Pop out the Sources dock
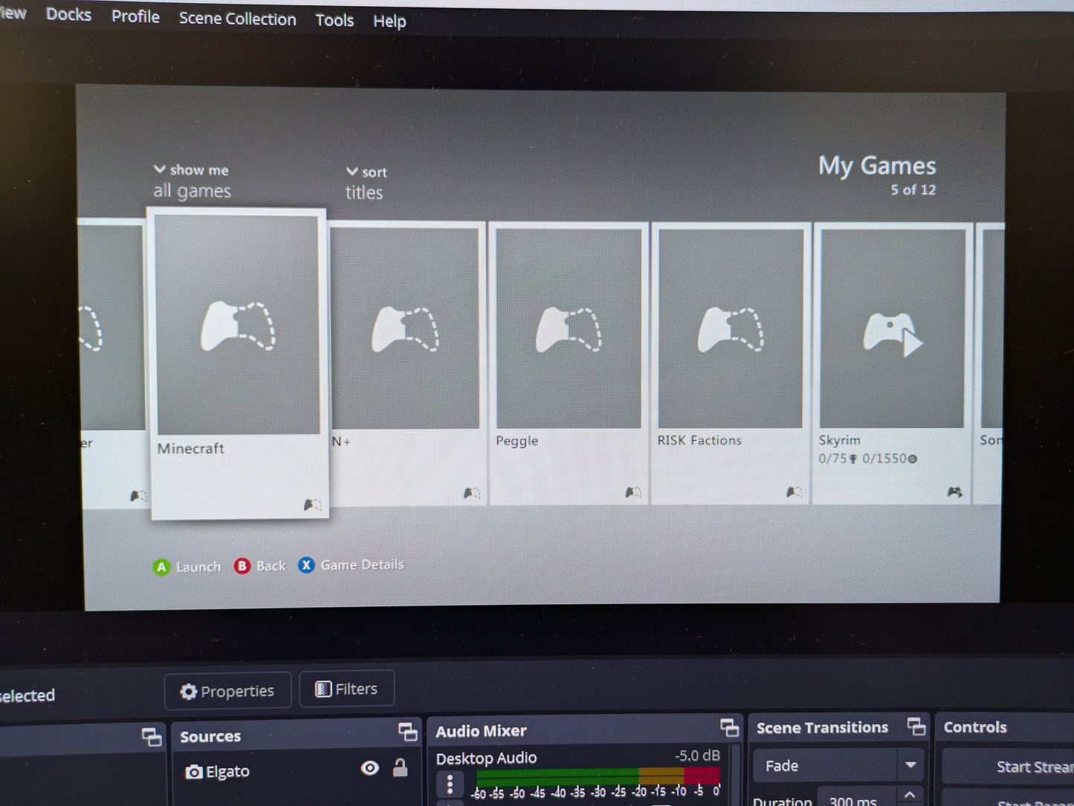The height and width of the screenshot is (806, 1074). click(407, 732)
